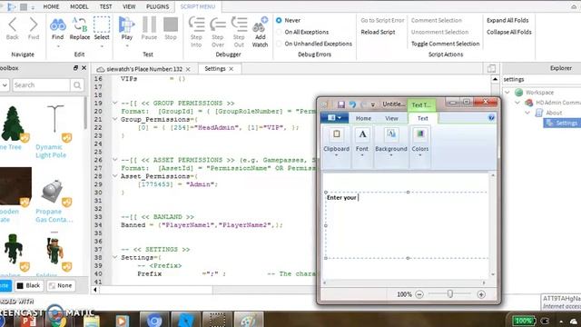Open the Toolbox category dropdown
This screenshot has height=327, width=581.
click(5, 85)
